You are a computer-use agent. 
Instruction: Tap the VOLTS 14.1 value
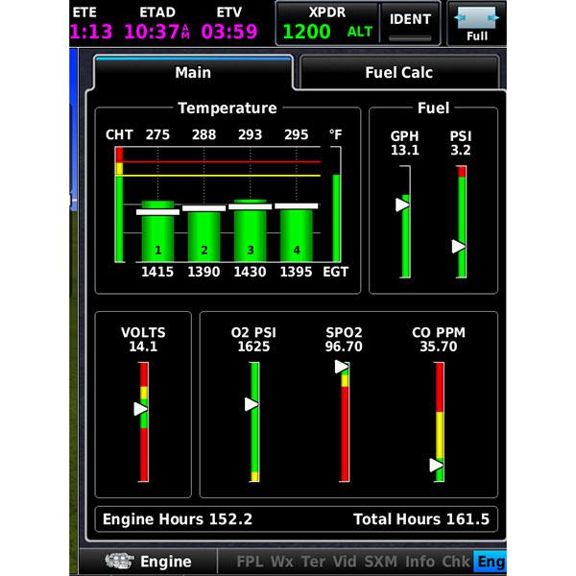click(x=143, y=347)
